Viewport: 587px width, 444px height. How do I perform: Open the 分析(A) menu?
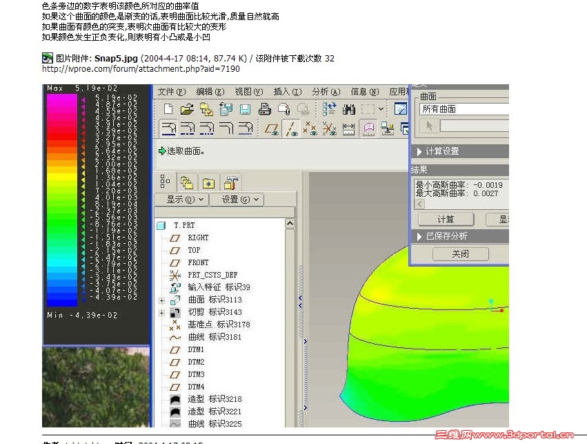(x=326, y=92)
